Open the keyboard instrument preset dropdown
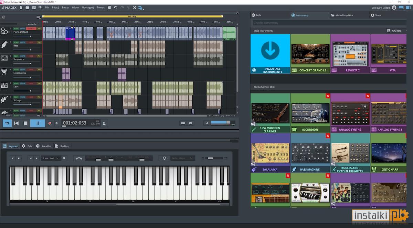413x228 pixels. click(x=51, y=158)
